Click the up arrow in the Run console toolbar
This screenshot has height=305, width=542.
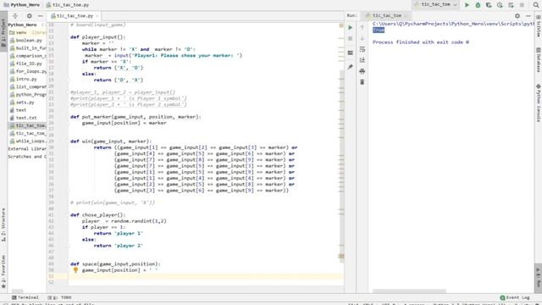point(362,27)
